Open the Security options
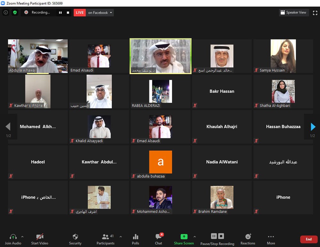 75,239
